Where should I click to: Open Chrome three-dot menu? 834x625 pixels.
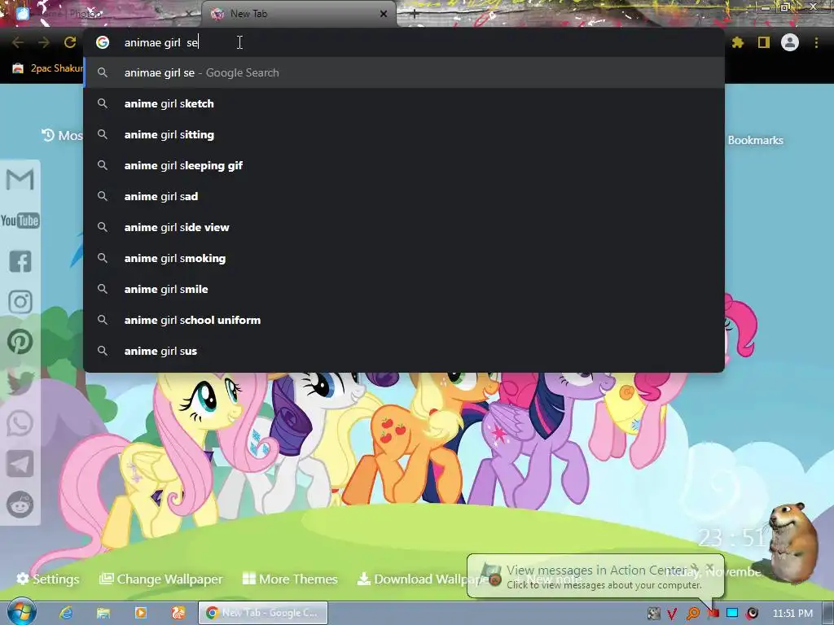click(x=816, y=42)
